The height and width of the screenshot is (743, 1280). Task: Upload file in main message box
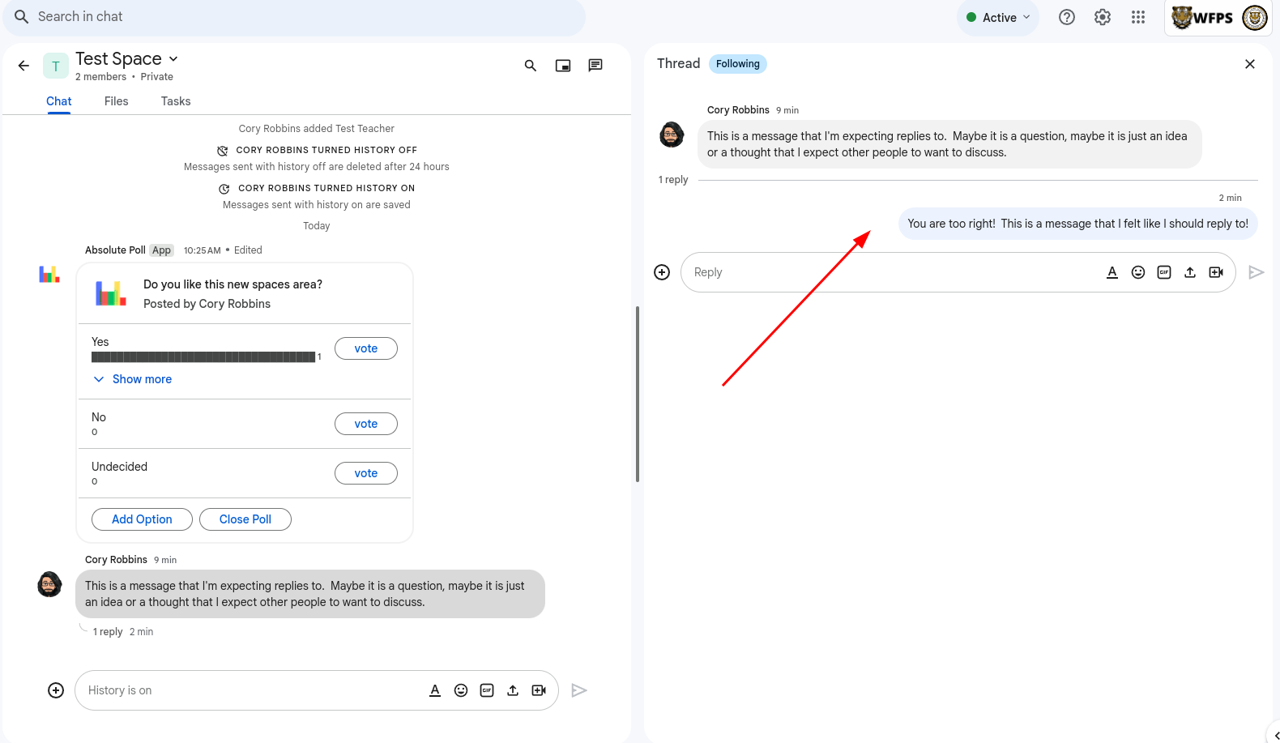513,690
